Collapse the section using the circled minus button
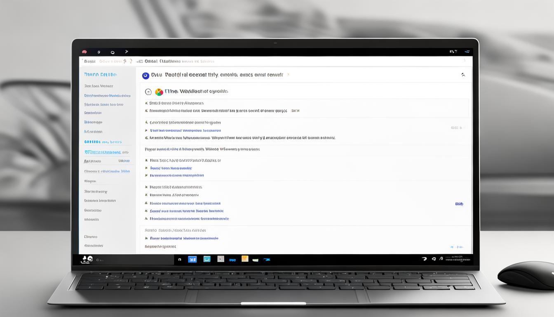 pyautogui.click(x=148, y=92)
